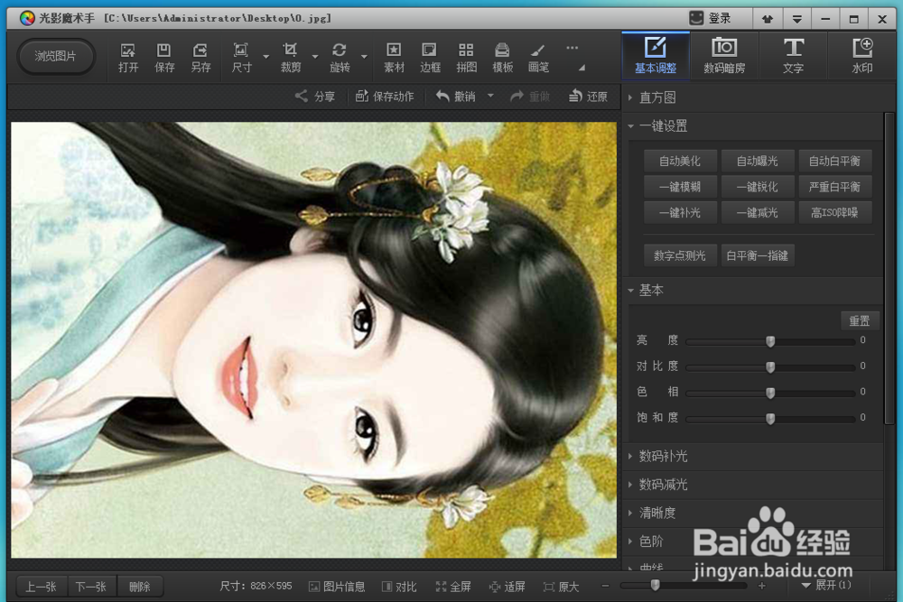Undo the last edit with 撤销
Viewport: 903px width, 602px height.
(455, 96)
